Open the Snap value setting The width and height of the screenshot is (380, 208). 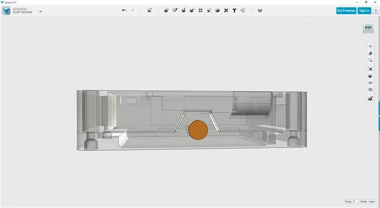351,201
